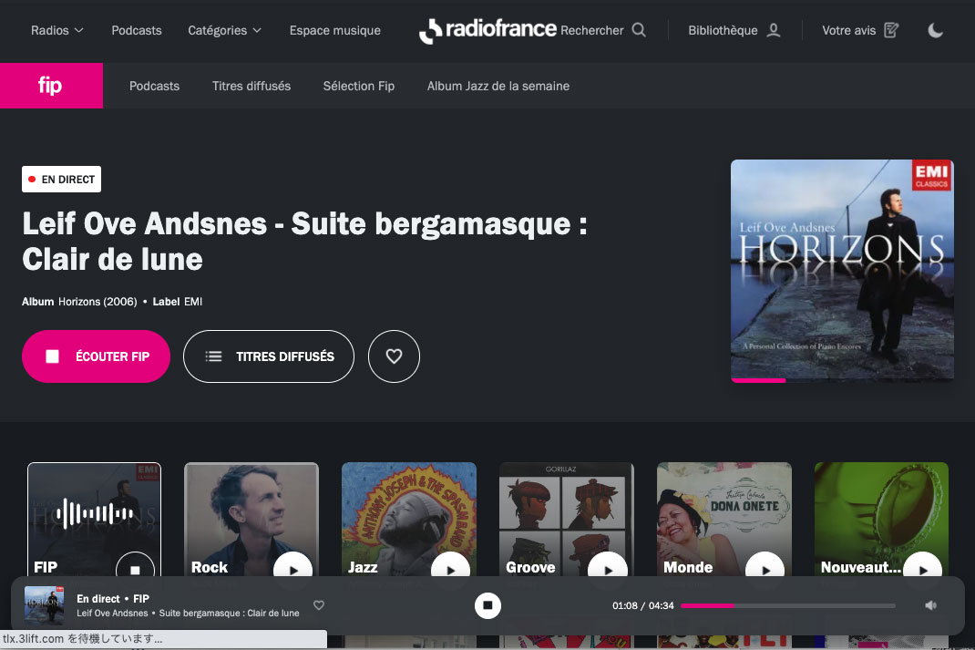Click the track title Suite bergamasque heading
This screenshot has width=975, height=650.
click(x=304, y=242)
